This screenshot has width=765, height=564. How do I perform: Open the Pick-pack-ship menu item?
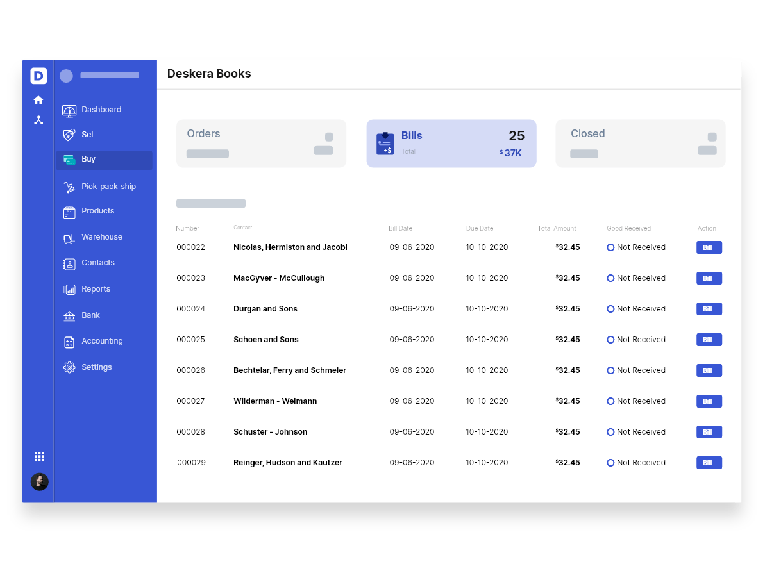point(109,187)
